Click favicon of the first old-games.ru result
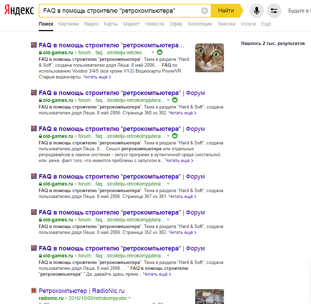Image resolution: width=311 pixels, height=304 pixels. tap(34, 45)
